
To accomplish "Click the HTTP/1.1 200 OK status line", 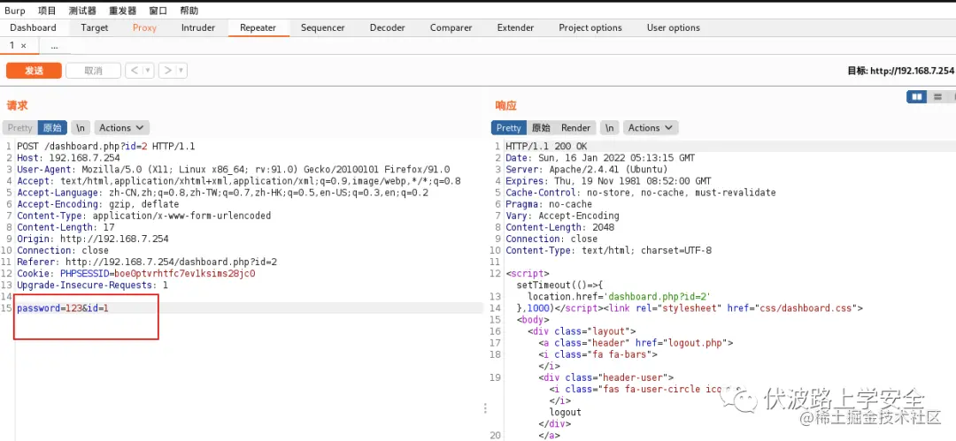I will 546,146.
